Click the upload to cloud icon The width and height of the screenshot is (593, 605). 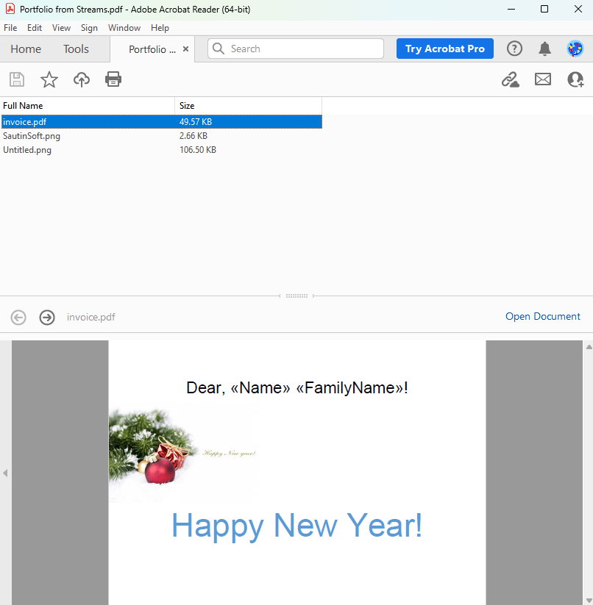(82, 79)
